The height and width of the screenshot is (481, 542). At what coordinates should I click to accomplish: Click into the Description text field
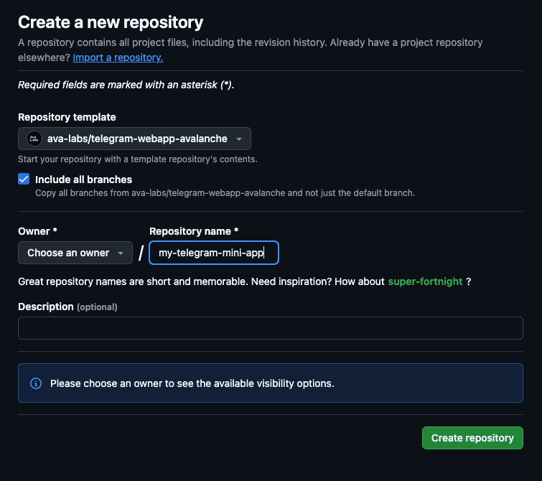270,328
